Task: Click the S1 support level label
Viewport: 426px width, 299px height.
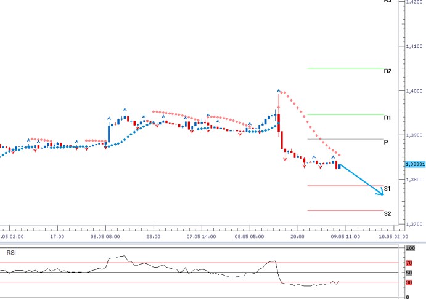Action: pyautogui.click(x=387, y=189)
